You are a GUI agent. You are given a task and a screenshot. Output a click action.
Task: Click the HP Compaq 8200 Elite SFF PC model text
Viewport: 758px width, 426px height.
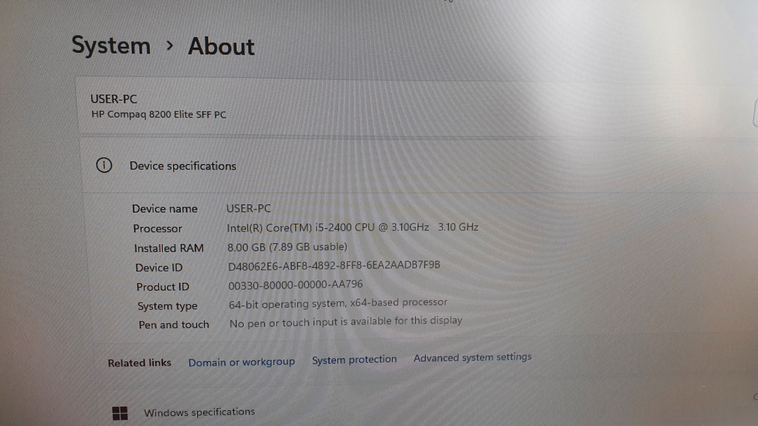coord(159,114)
